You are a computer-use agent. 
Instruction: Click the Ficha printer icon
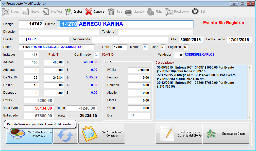(x=150, y=12)
